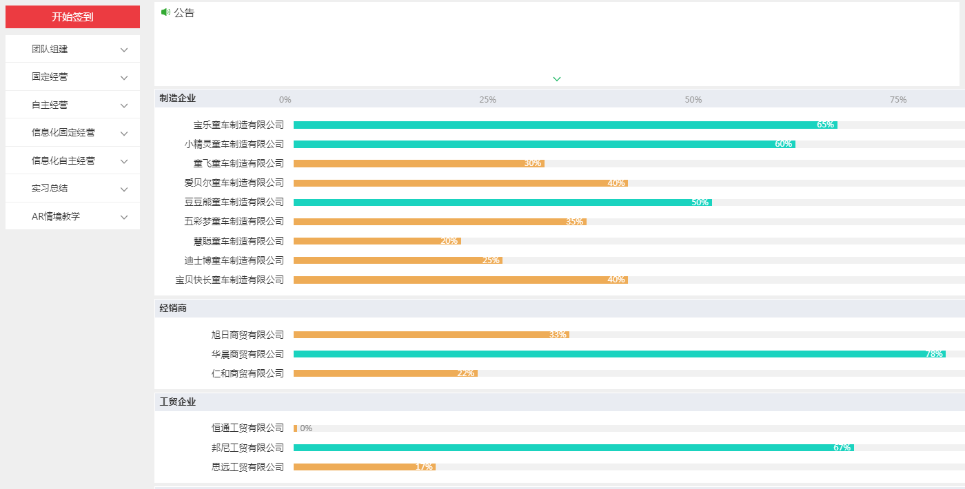
Task: Select 邦尼工贸有限公司 company name
Action: tap(248, 448)
